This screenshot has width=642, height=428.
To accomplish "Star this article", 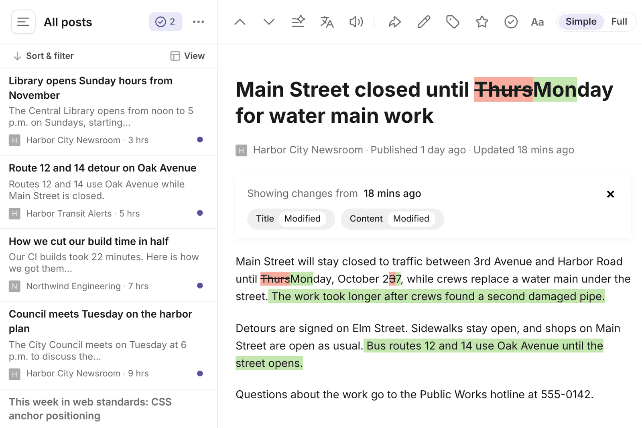I will click(x=482, y=22).
